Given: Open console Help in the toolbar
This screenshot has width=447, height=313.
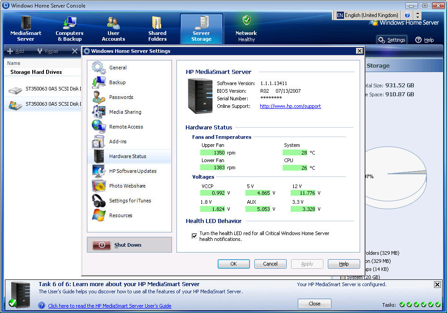Looking at the screenshot, I should 425,40.
